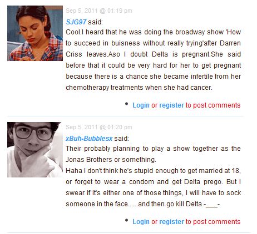Click the divider line between the comments
This screenshot has width=257, height=234.
click(125, 116)
